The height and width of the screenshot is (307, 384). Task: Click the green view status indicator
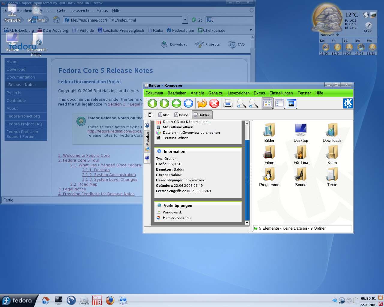coord(256,228)
